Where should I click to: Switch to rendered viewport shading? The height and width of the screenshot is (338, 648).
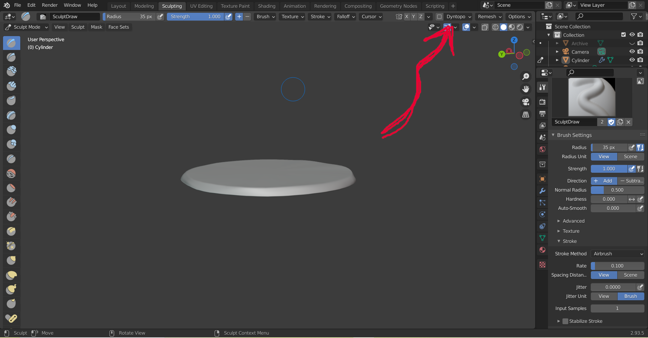pyautogui.click(x=520, y=27)
